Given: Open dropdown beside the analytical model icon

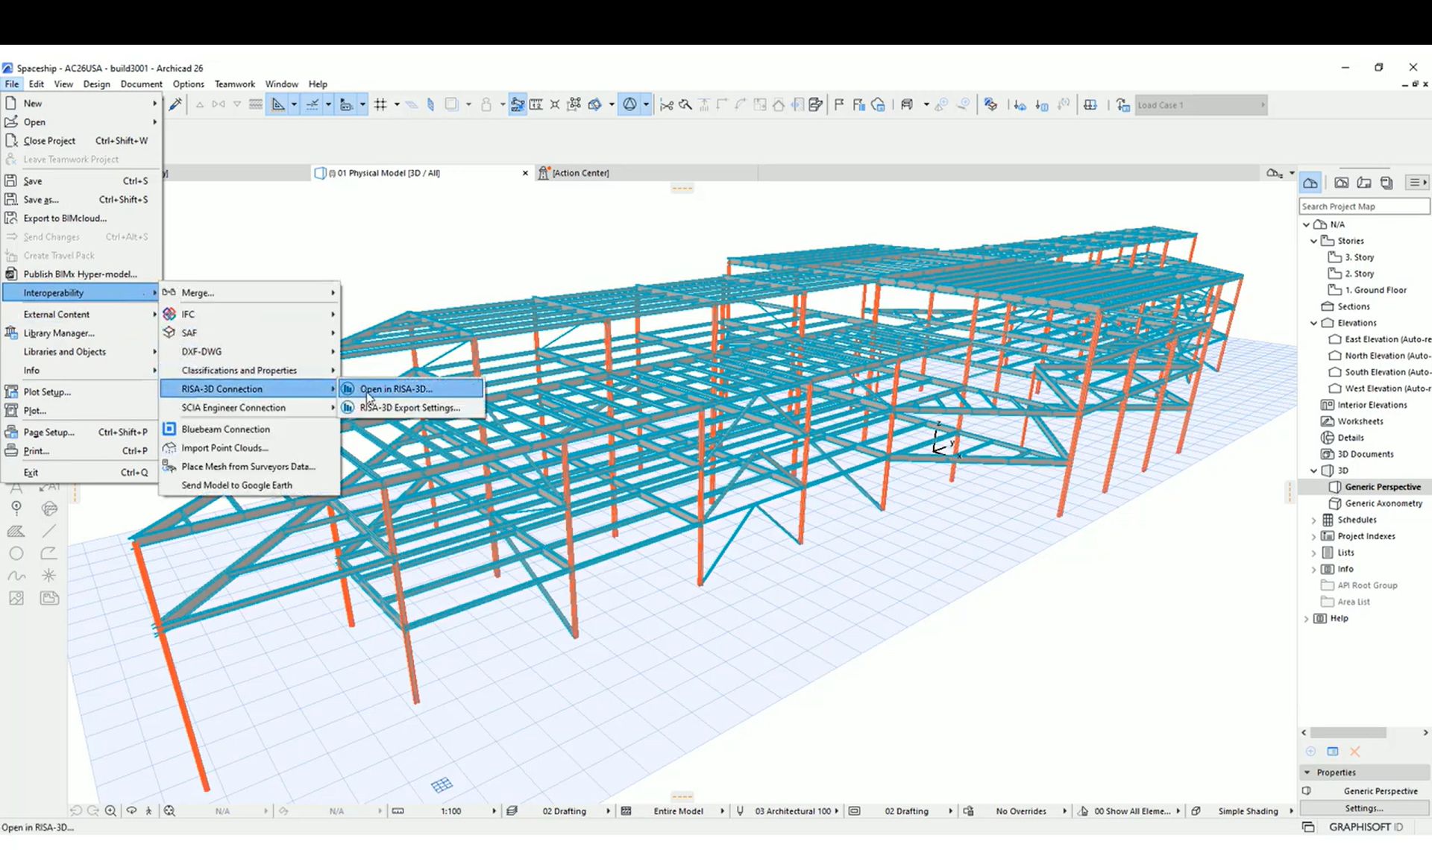Looking at the screenshot, I should click(646, 104).
